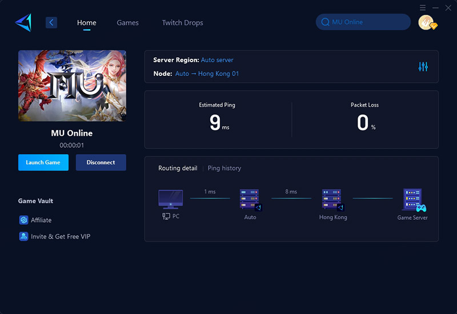Click the Hong Kong label
Image resolution: width=457 pixels, height=314 pixels.
pos(333,218)
